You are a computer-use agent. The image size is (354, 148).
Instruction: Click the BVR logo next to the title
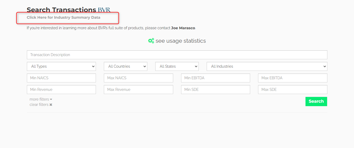tap(104, 10)
